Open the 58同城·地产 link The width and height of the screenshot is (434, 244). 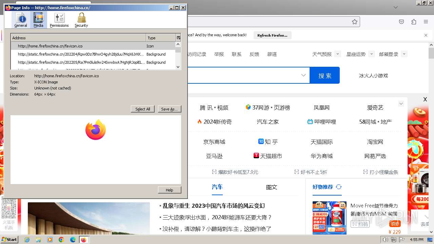(375, 122)
